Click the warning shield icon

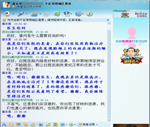point(4,20)
